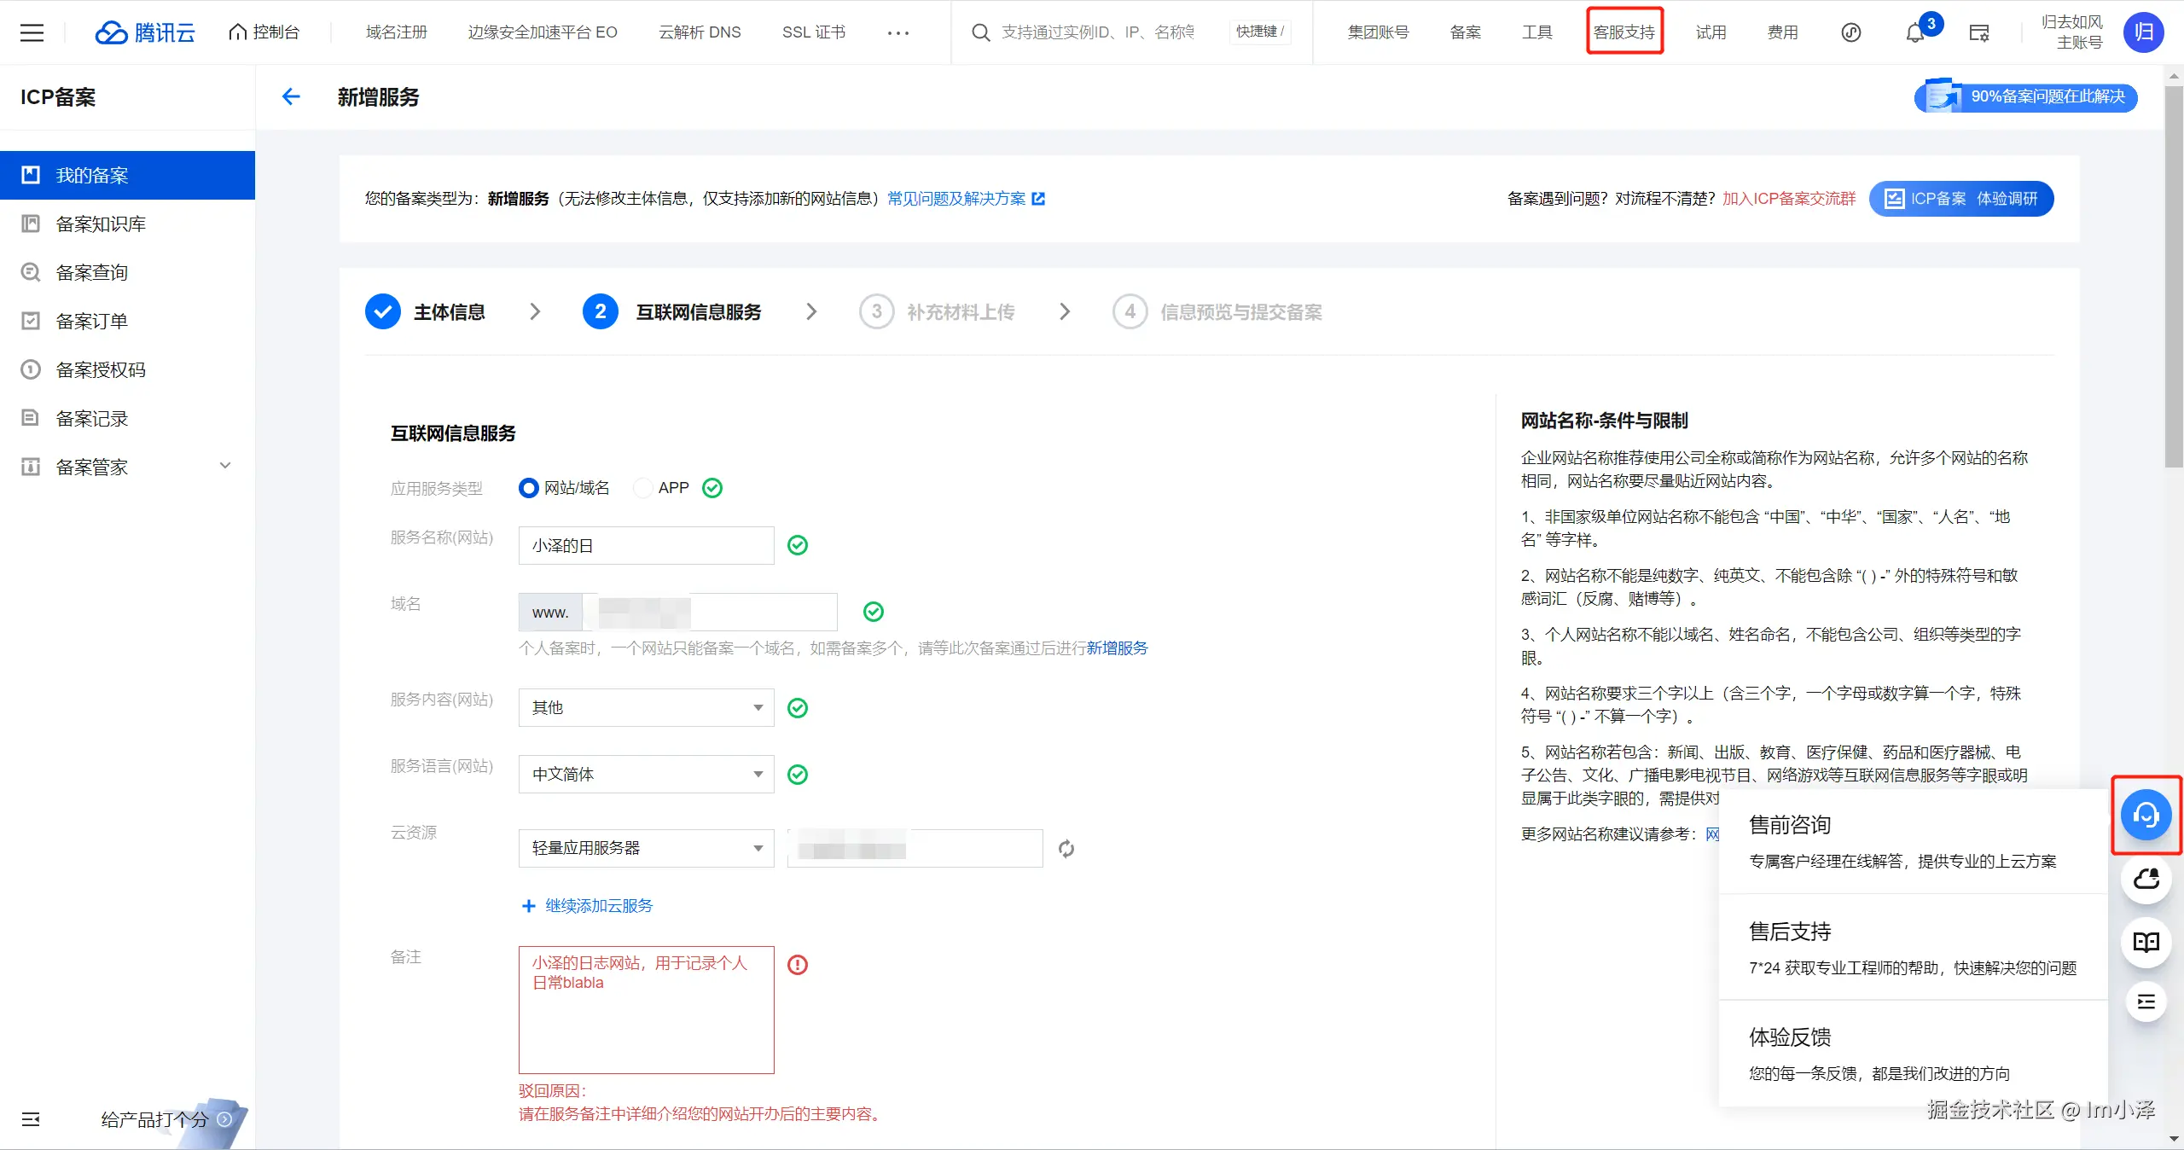
Task: Open the hamburger menu at top left
Action: pos(32,32)
